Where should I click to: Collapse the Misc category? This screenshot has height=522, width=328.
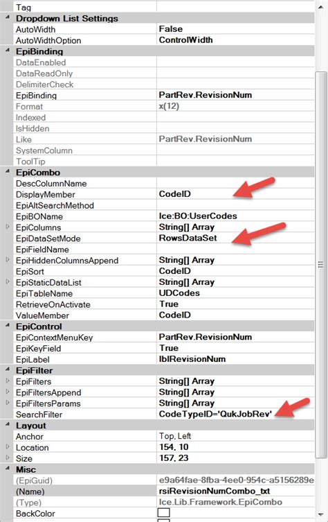8,469
